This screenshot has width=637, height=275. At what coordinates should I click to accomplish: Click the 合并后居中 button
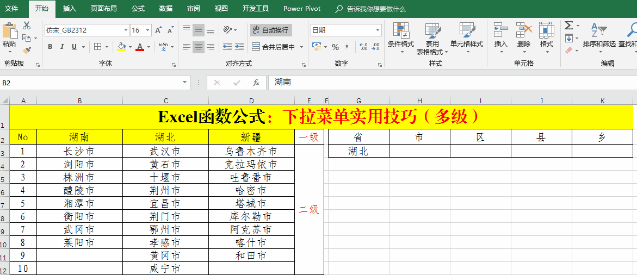tap(274, 47)
